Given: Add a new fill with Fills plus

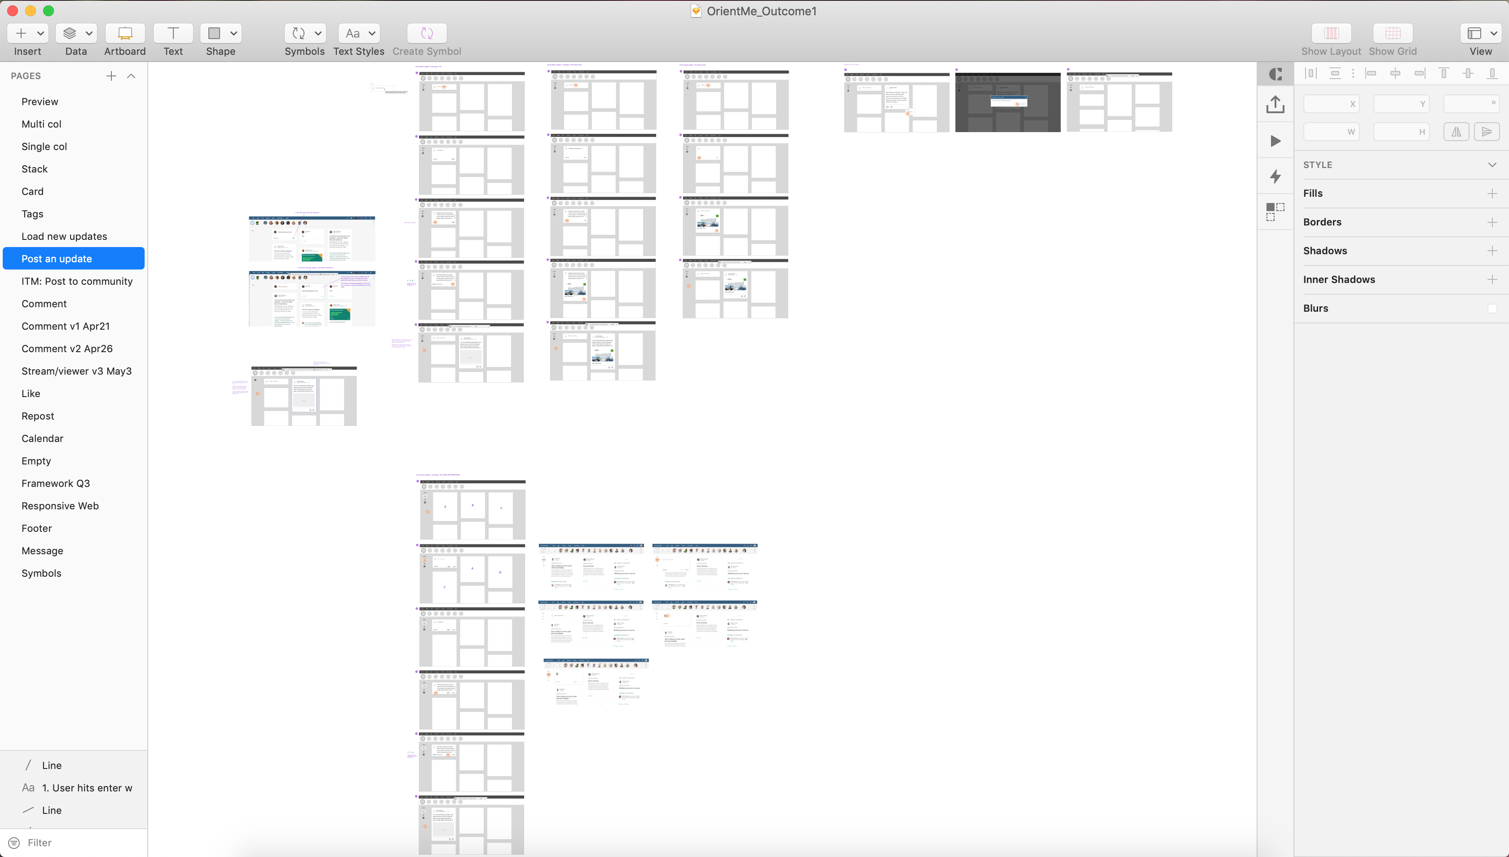Looking at the screenshot, I should (1492, 194).
